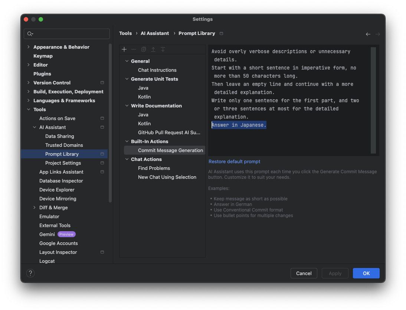Open the Gemini Preview settings page
This screenshot has height=310, width=406.
click(47, 234)
